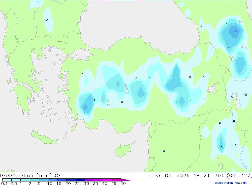This screenshot has height=185, width=252.
Task: Click the 25–30 mm navy legend swatch
Action: coord(80,180)
